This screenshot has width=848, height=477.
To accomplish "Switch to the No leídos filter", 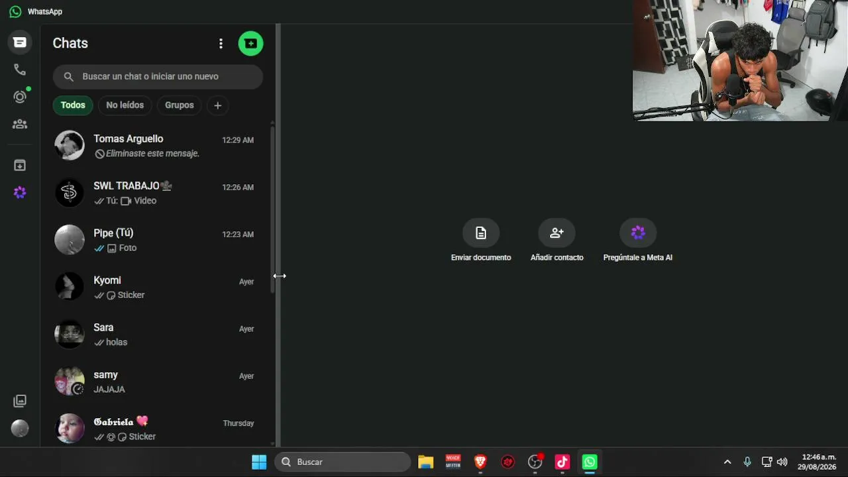I will click(125, 105).
